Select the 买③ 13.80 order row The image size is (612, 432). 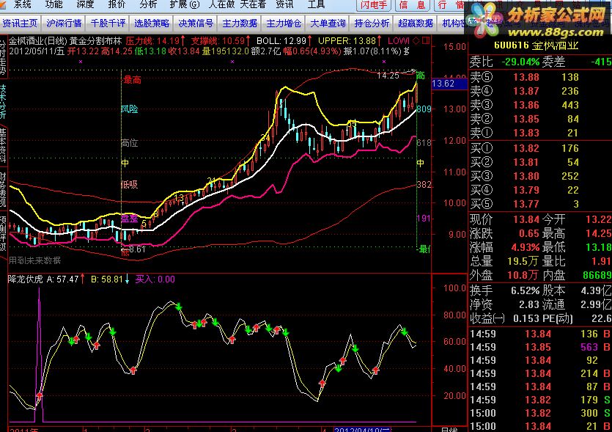tap(540, 176)
